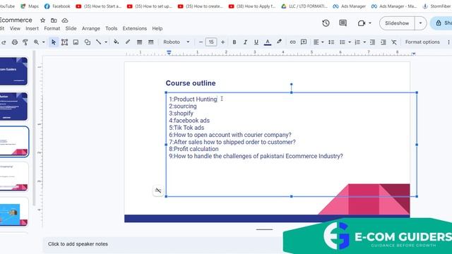Insert a link using toolbar icon
The image size is (452, 254).
click(x=292, y=42)
